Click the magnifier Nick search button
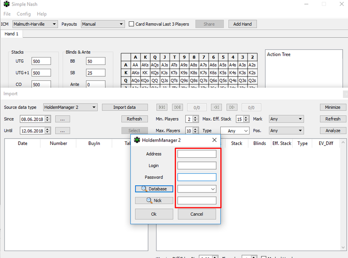The width and height of the screenshot is (348, 258). 154,200
